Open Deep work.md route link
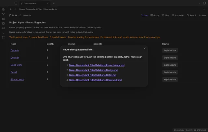The image size is (208, 132). (x=95, y=80)
